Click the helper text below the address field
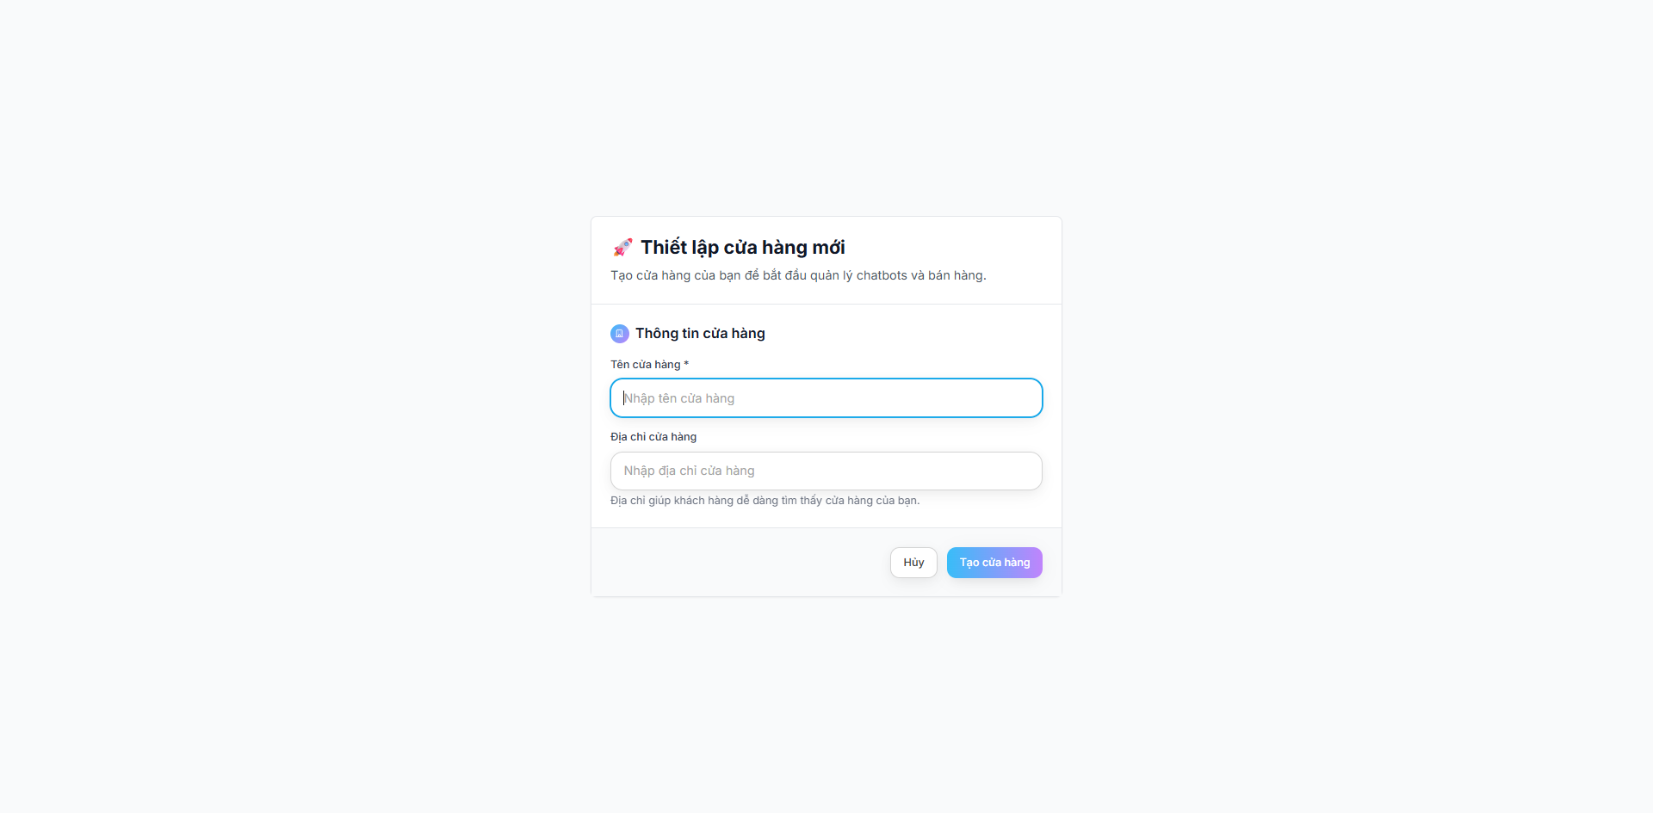 tap(765, 501)
